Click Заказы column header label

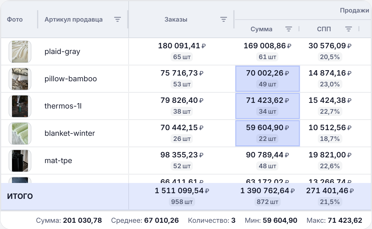[176, 19]
